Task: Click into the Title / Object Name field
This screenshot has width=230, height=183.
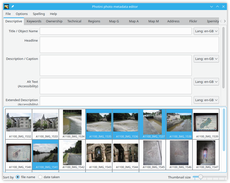Action: coord(116,31)
